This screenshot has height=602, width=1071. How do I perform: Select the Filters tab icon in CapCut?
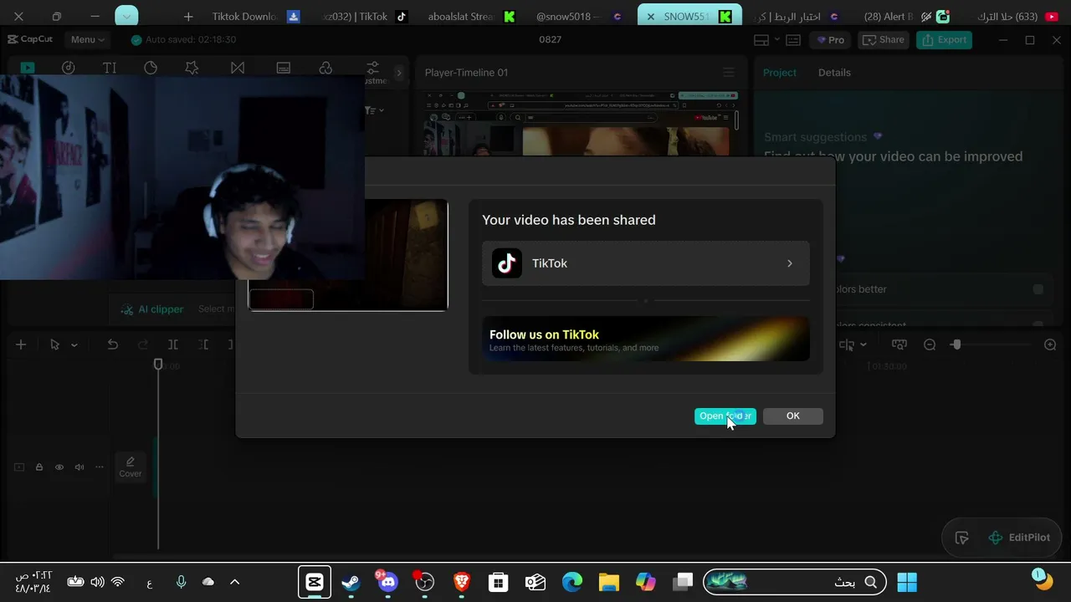[325, 68]
